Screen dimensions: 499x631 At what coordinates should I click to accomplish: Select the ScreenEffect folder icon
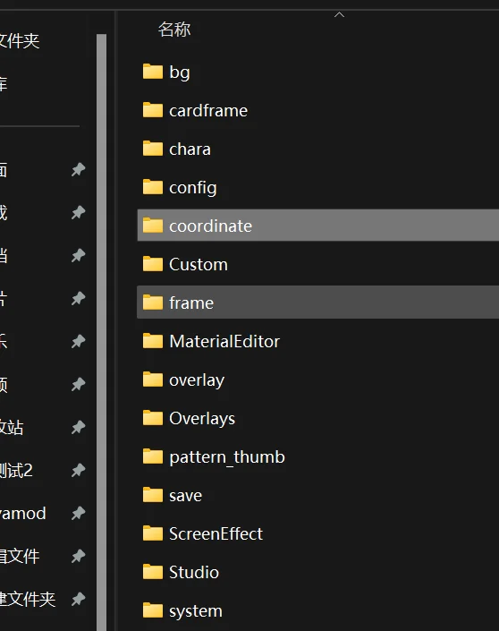(153, 533)
